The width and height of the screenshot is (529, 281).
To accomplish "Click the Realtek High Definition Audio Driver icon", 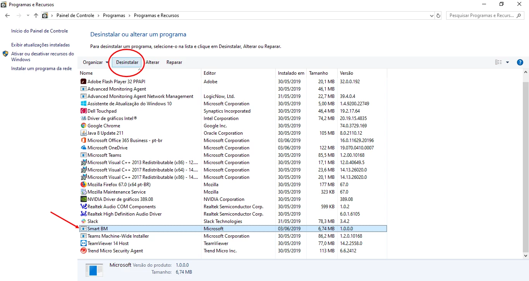I will click(x=83, y=214).
